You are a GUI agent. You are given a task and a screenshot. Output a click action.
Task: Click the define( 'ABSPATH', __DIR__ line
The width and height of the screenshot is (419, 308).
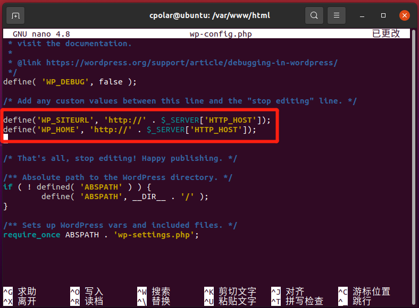click(x=125, y=196)
